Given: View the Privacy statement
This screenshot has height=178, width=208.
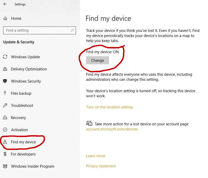Looking at the screenshot, I should pyautogui.click(x=101, y=166).
